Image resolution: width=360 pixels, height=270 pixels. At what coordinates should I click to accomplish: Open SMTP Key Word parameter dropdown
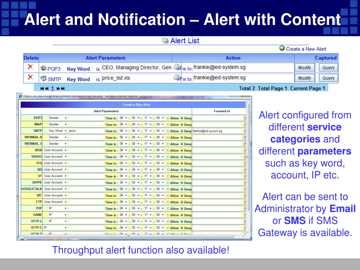pos(58,131)
